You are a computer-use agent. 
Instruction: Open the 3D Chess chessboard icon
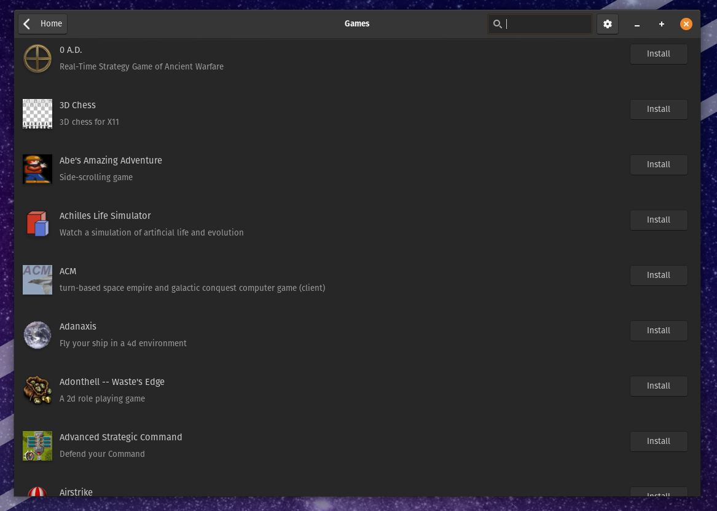(37, 114)
